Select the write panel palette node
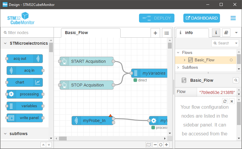242x149 pixels. click(25, 118)
